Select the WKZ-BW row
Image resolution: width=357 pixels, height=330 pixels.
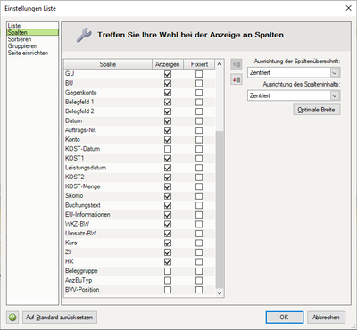139,224
